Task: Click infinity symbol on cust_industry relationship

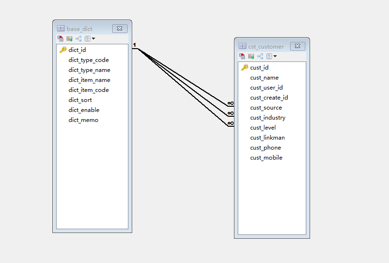Action: [231, 113]
